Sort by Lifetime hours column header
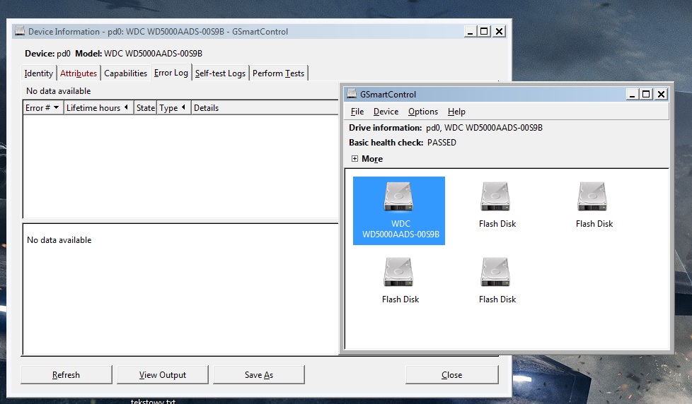 [x=98, y=108]
